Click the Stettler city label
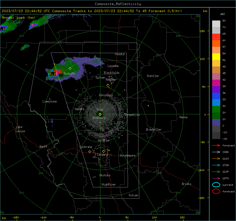Image resolution: width=236 pixels, height=221 pixels. tap(153, 76)
